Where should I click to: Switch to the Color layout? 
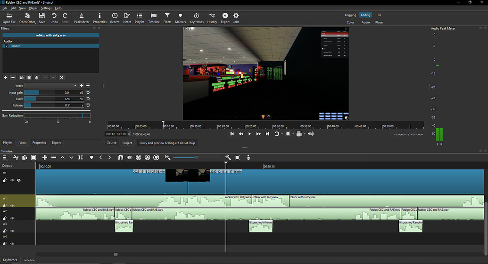350,23
